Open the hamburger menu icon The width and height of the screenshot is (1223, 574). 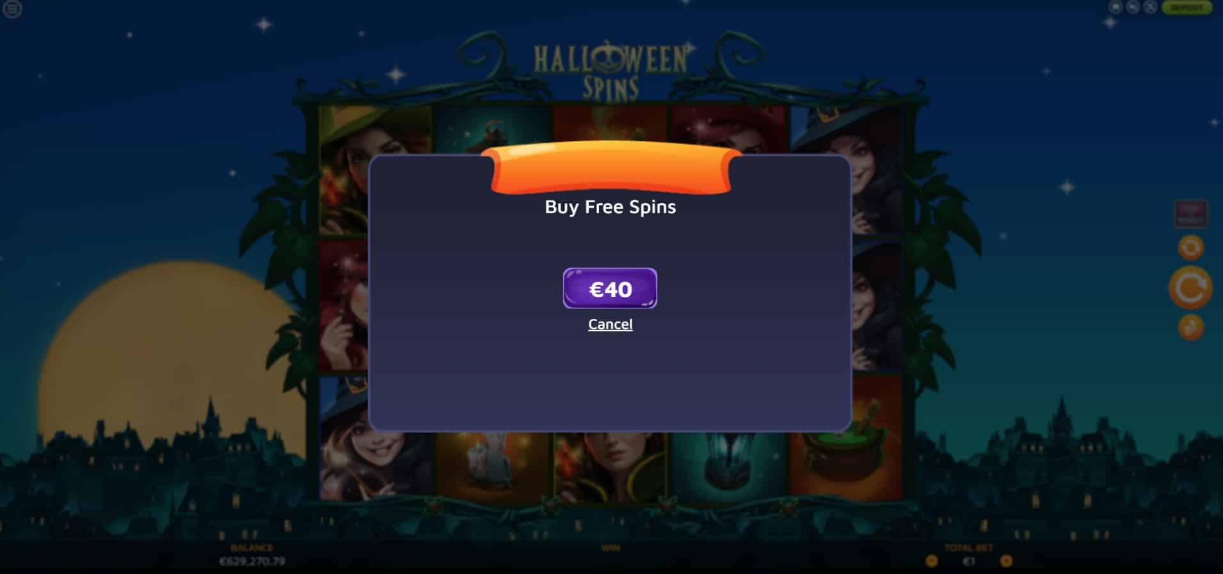pyautogui.click(x=12, y=9)
